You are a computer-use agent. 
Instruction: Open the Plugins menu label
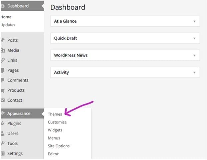[x=14, y=124]
